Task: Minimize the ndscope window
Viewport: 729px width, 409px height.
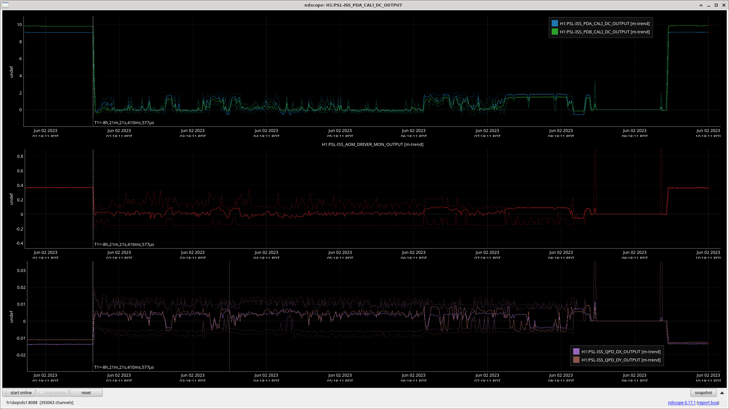Action: [x=709, y=5]
